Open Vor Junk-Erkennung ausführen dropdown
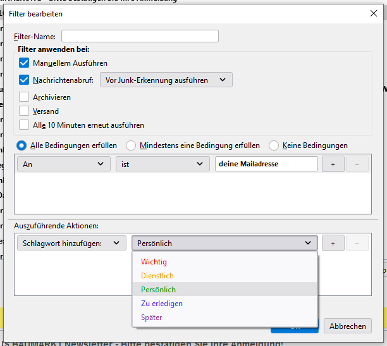This screenshot has height=346, width=387. point(166,80)
